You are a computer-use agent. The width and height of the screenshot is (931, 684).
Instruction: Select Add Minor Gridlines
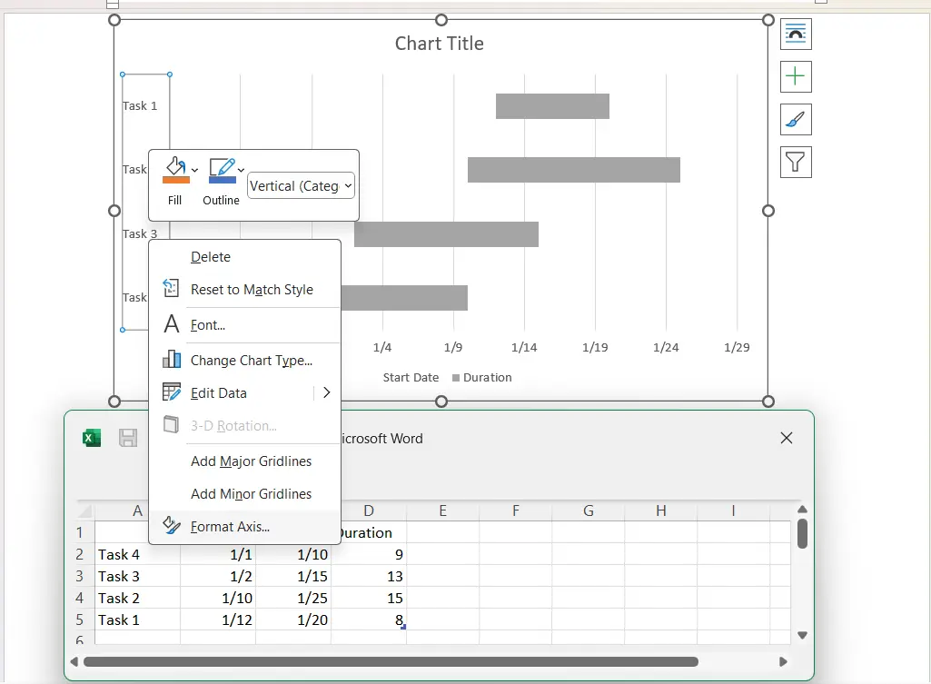pyautogui.click(x=251, y=494)
